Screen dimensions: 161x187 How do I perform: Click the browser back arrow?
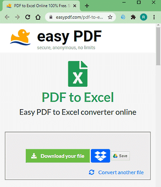tap(7, 17)
